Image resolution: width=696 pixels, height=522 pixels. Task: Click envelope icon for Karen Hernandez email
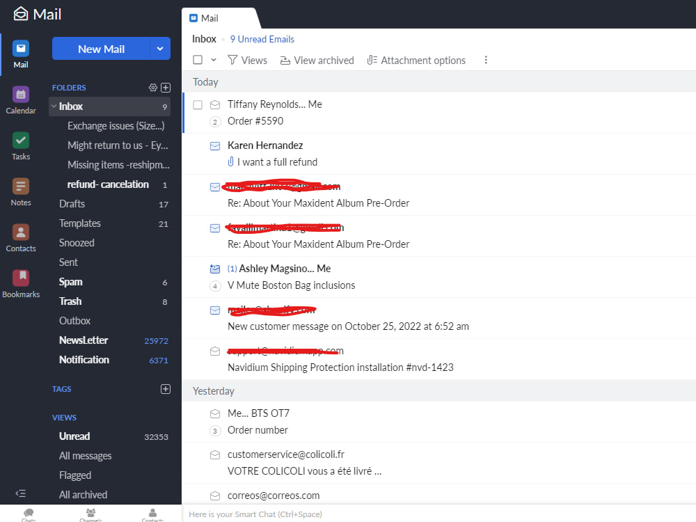pyautogui.click(x=215, y=145)
